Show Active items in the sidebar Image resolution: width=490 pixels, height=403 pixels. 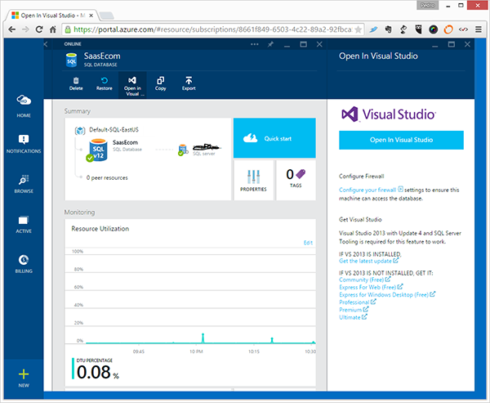pos(24,224)
